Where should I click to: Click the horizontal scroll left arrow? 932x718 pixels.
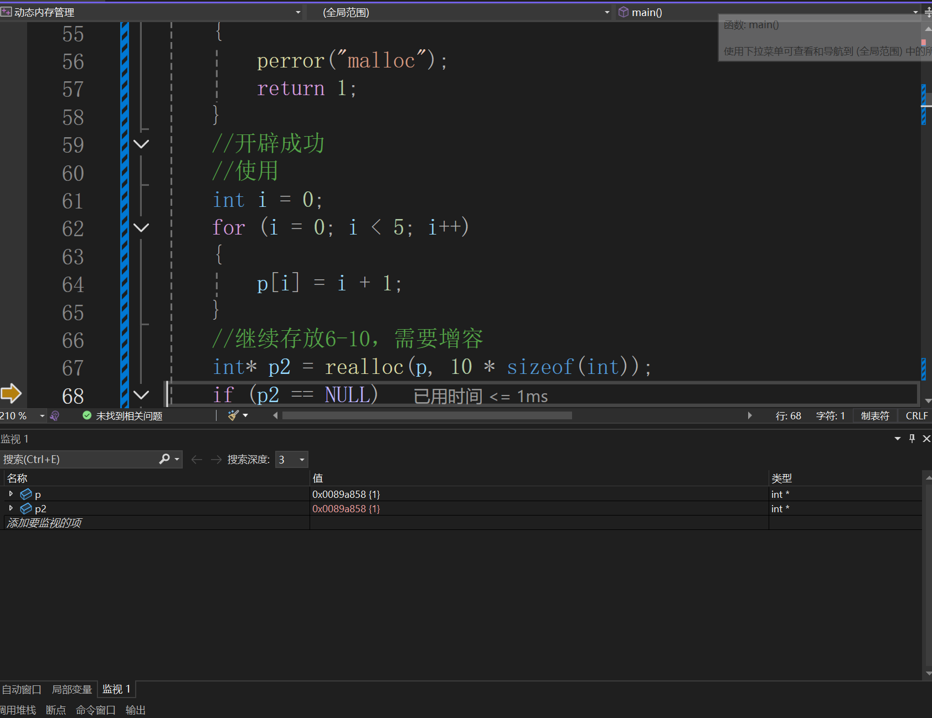coord(275,415)
